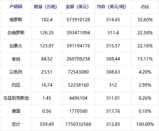
Task: Click share value 15.11%
Action: (x=145, y=59)
